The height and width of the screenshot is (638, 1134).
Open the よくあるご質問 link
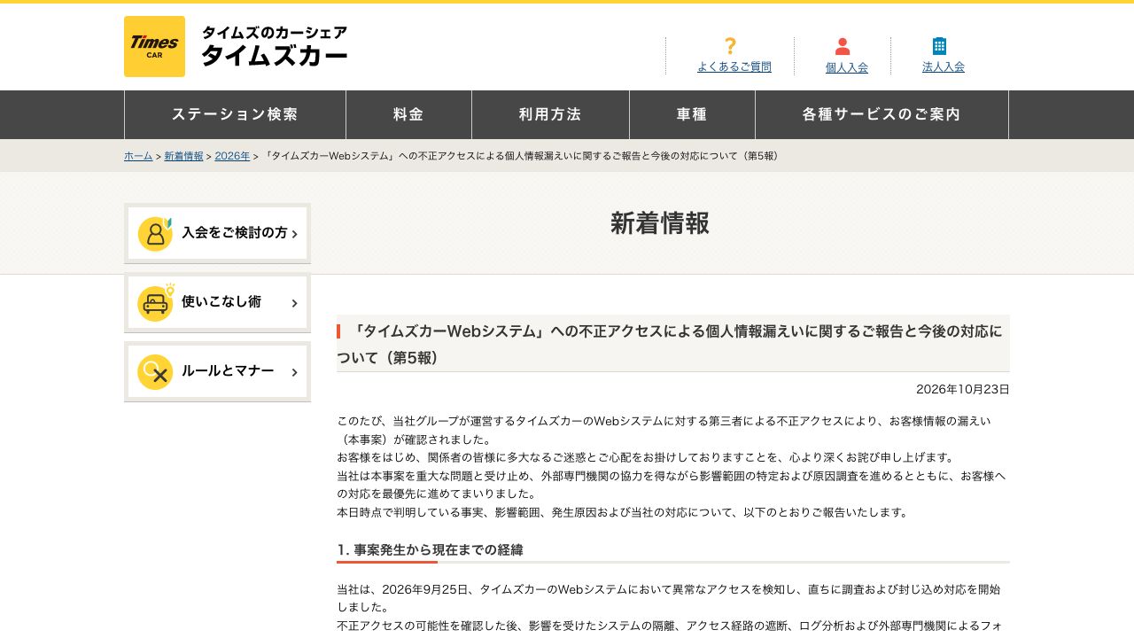[x=734, y=66]
